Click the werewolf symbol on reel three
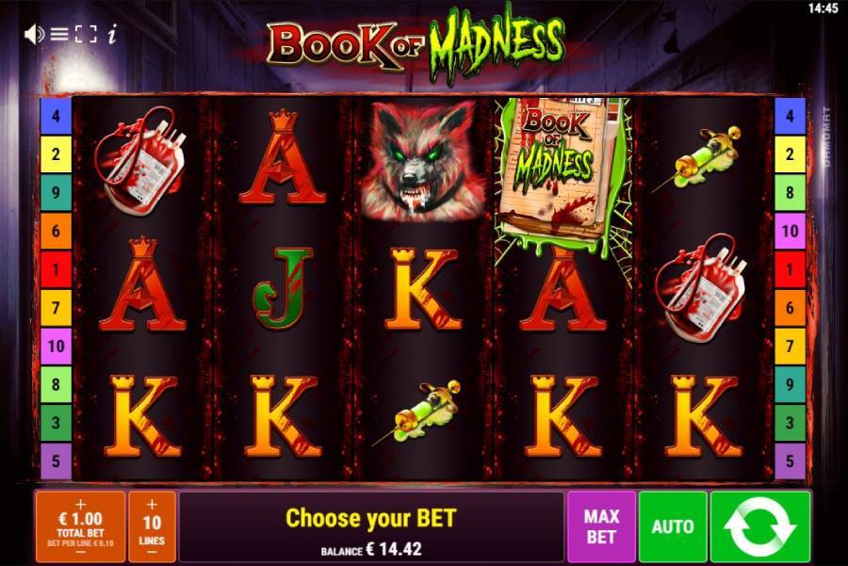 tap(422, 160)
